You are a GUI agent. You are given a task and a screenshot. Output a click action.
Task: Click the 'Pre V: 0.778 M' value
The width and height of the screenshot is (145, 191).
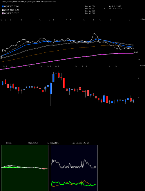[115, 9]
